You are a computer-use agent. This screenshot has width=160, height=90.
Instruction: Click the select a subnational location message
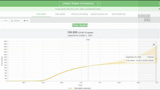78,9
